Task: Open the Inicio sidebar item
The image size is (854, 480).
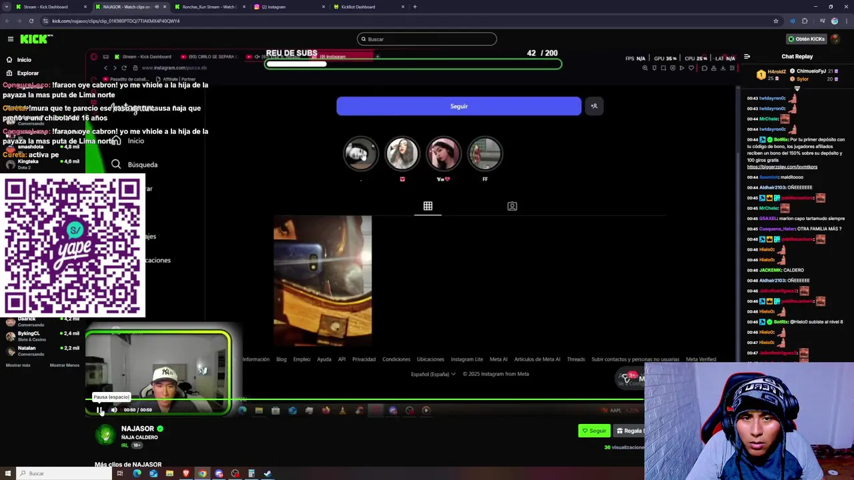Action: (x=24, y=59)
